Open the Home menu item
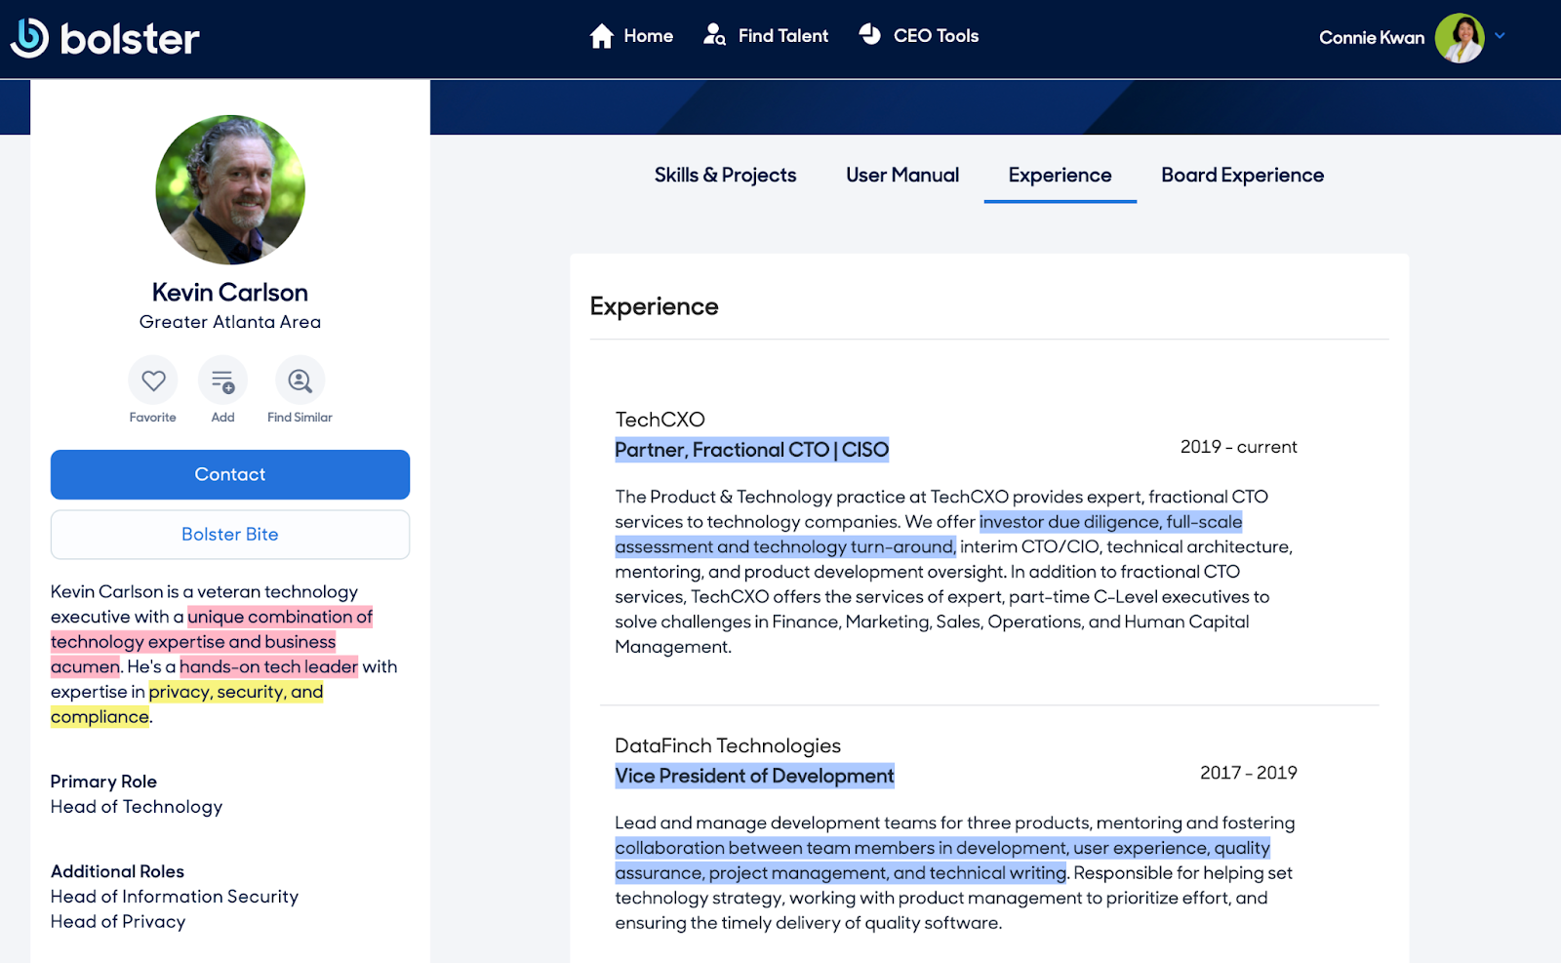 point(631,36)
